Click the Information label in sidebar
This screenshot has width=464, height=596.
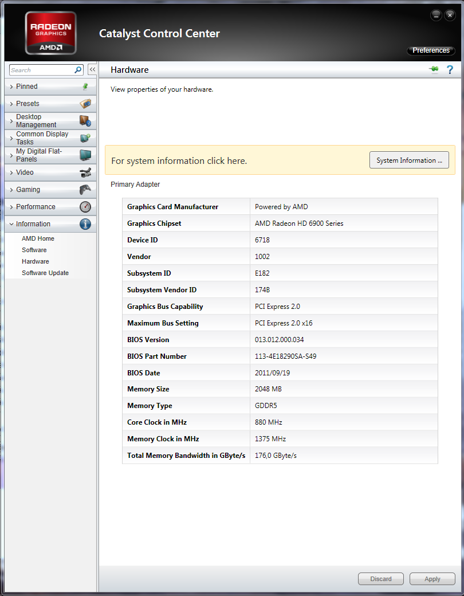[x=33, y=224]
